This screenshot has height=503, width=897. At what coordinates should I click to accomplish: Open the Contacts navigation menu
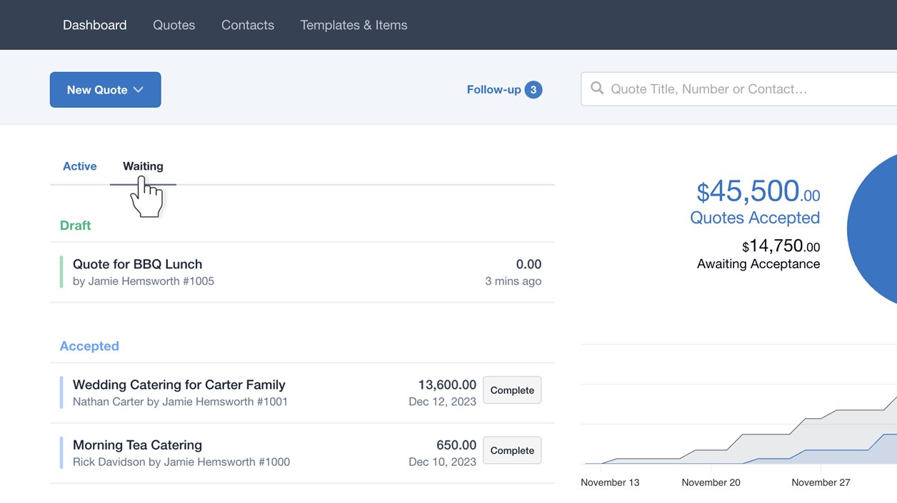(247, 24)
